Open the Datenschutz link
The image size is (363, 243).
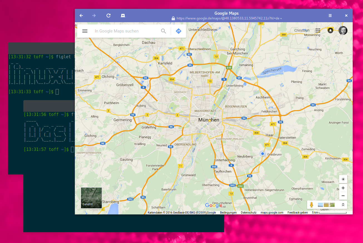click(x=249, y=212)
